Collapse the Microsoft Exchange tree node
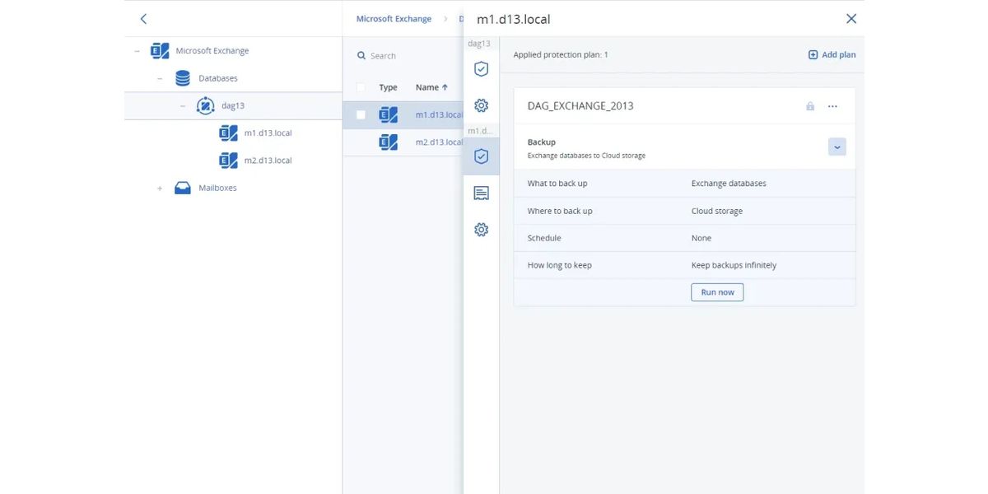 (137, 51)
